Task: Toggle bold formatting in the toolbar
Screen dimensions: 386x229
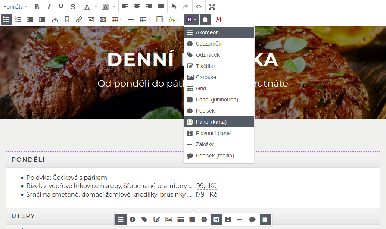Action: coord(37,7)
